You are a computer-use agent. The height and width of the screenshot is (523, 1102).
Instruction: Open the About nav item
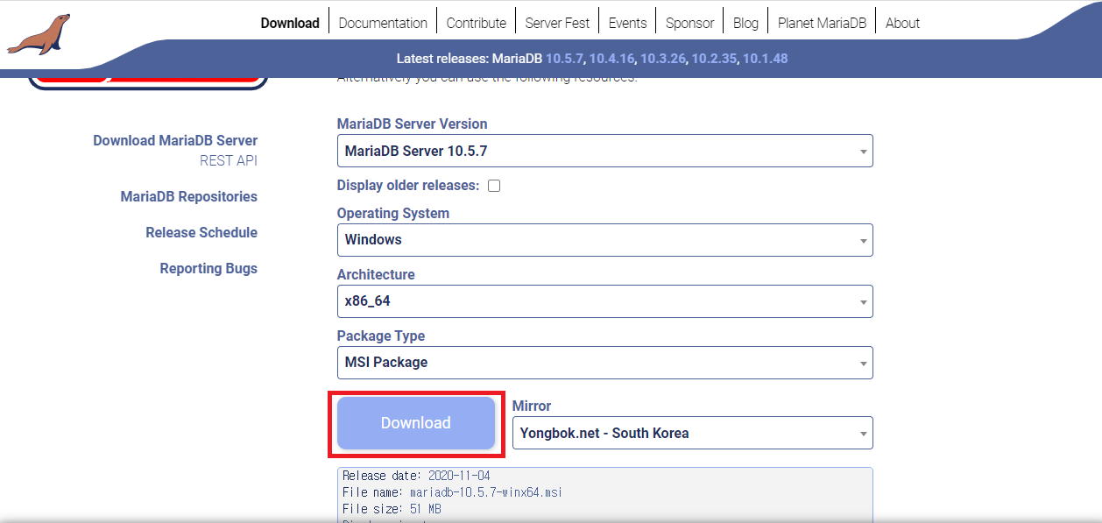[x=902, y=23]
